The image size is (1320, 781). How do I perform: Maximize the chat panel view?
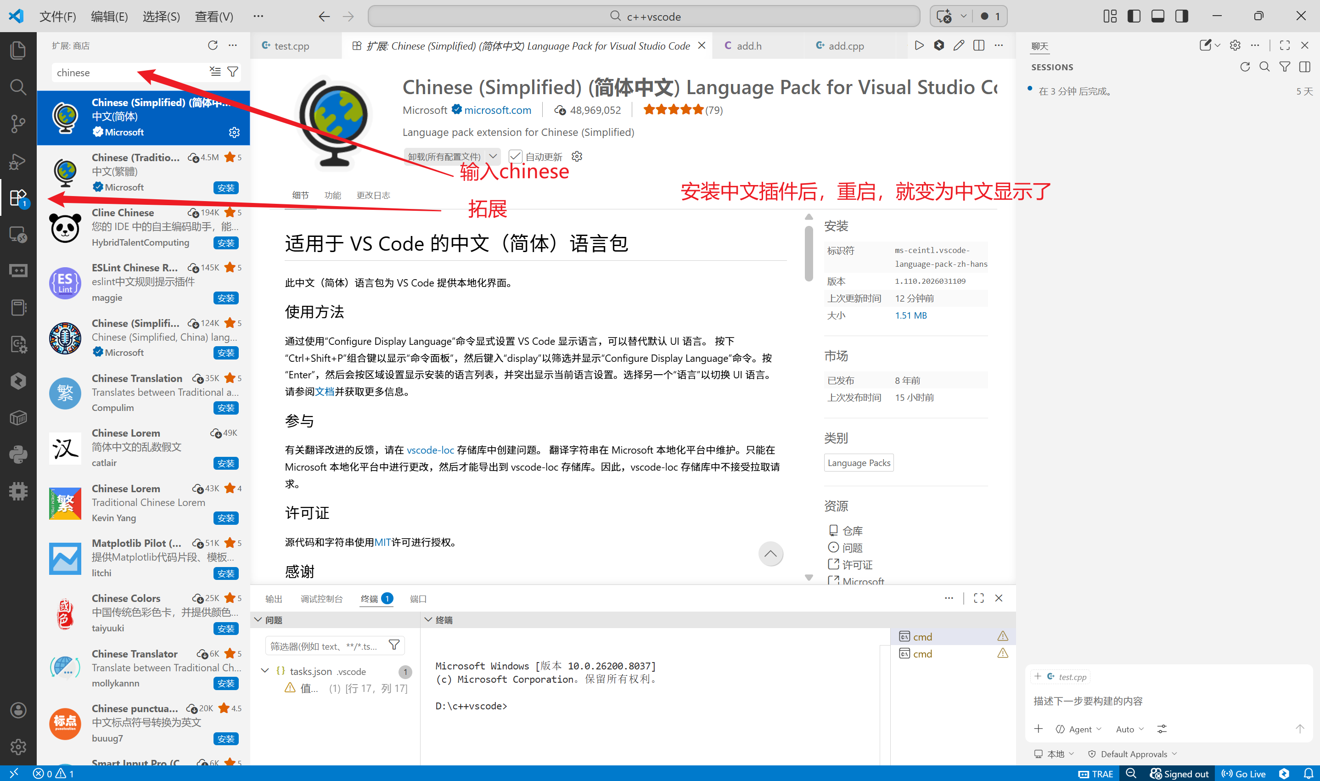coord(1285,45)
